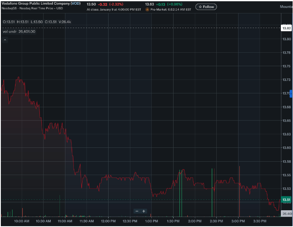
Task: Click the 1:00 PM time axis label
Action: (x=151, y=221)
